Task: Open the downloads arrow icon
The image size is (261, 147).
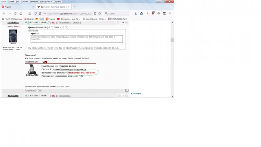Action: point(136,13)
